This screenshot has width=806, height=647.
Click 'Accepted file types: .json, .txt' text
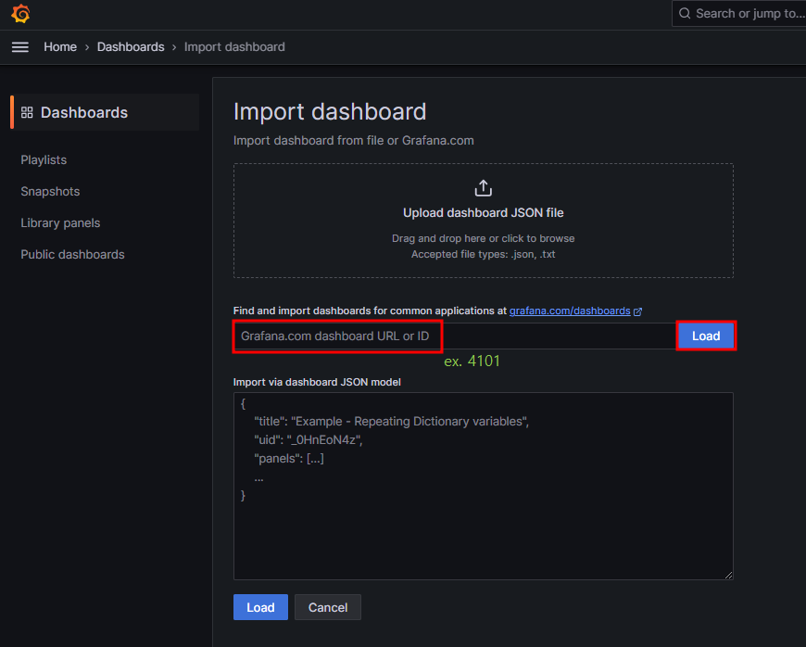pos(484,254)
